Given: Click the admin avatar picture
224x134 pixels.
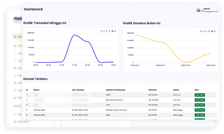Looking at the screenshot, I should [198, 10].
